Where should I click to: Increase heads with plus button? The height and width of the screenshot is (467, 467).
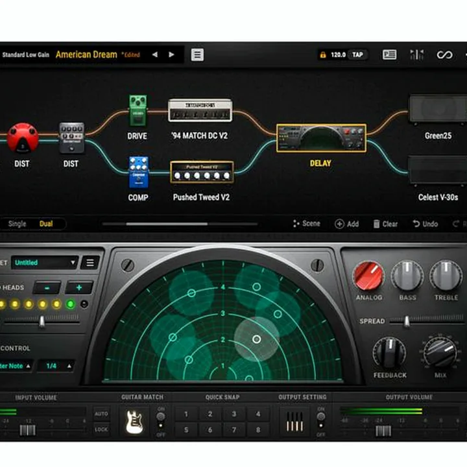tap(79, 288)
